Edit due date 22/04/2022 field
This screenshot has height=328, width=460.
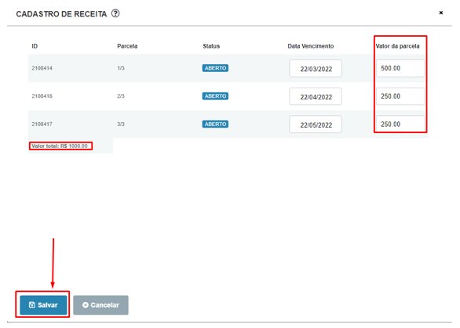[x=316, y=96]
